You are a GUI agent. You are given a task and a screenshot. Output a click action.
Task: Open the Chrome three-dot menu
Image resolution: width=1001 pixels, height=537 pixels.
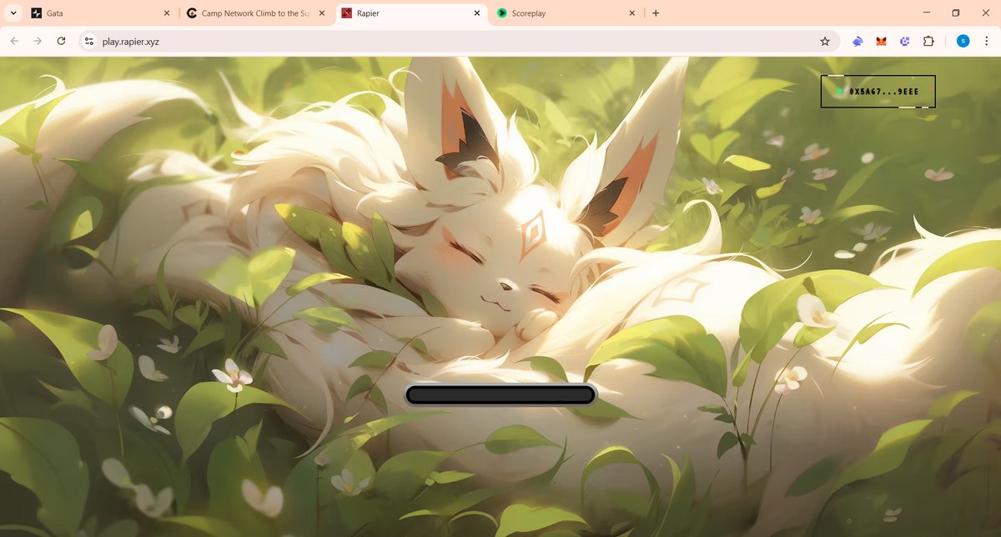pos(986,41)
